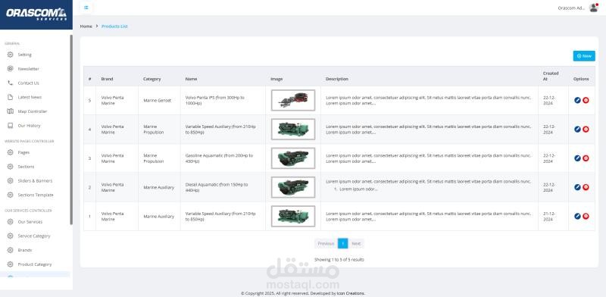Follow the Home breadcrumb link
The width and height of the screenshot is (606, 297).
click(86, 27)
